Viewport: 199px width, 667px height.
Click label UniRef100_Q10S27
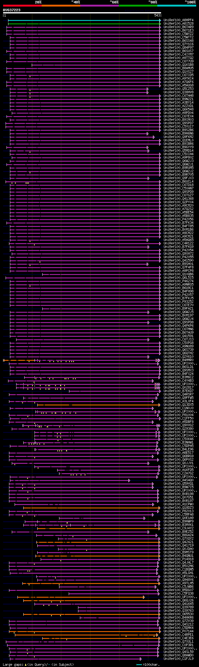(x=178, y=72)
